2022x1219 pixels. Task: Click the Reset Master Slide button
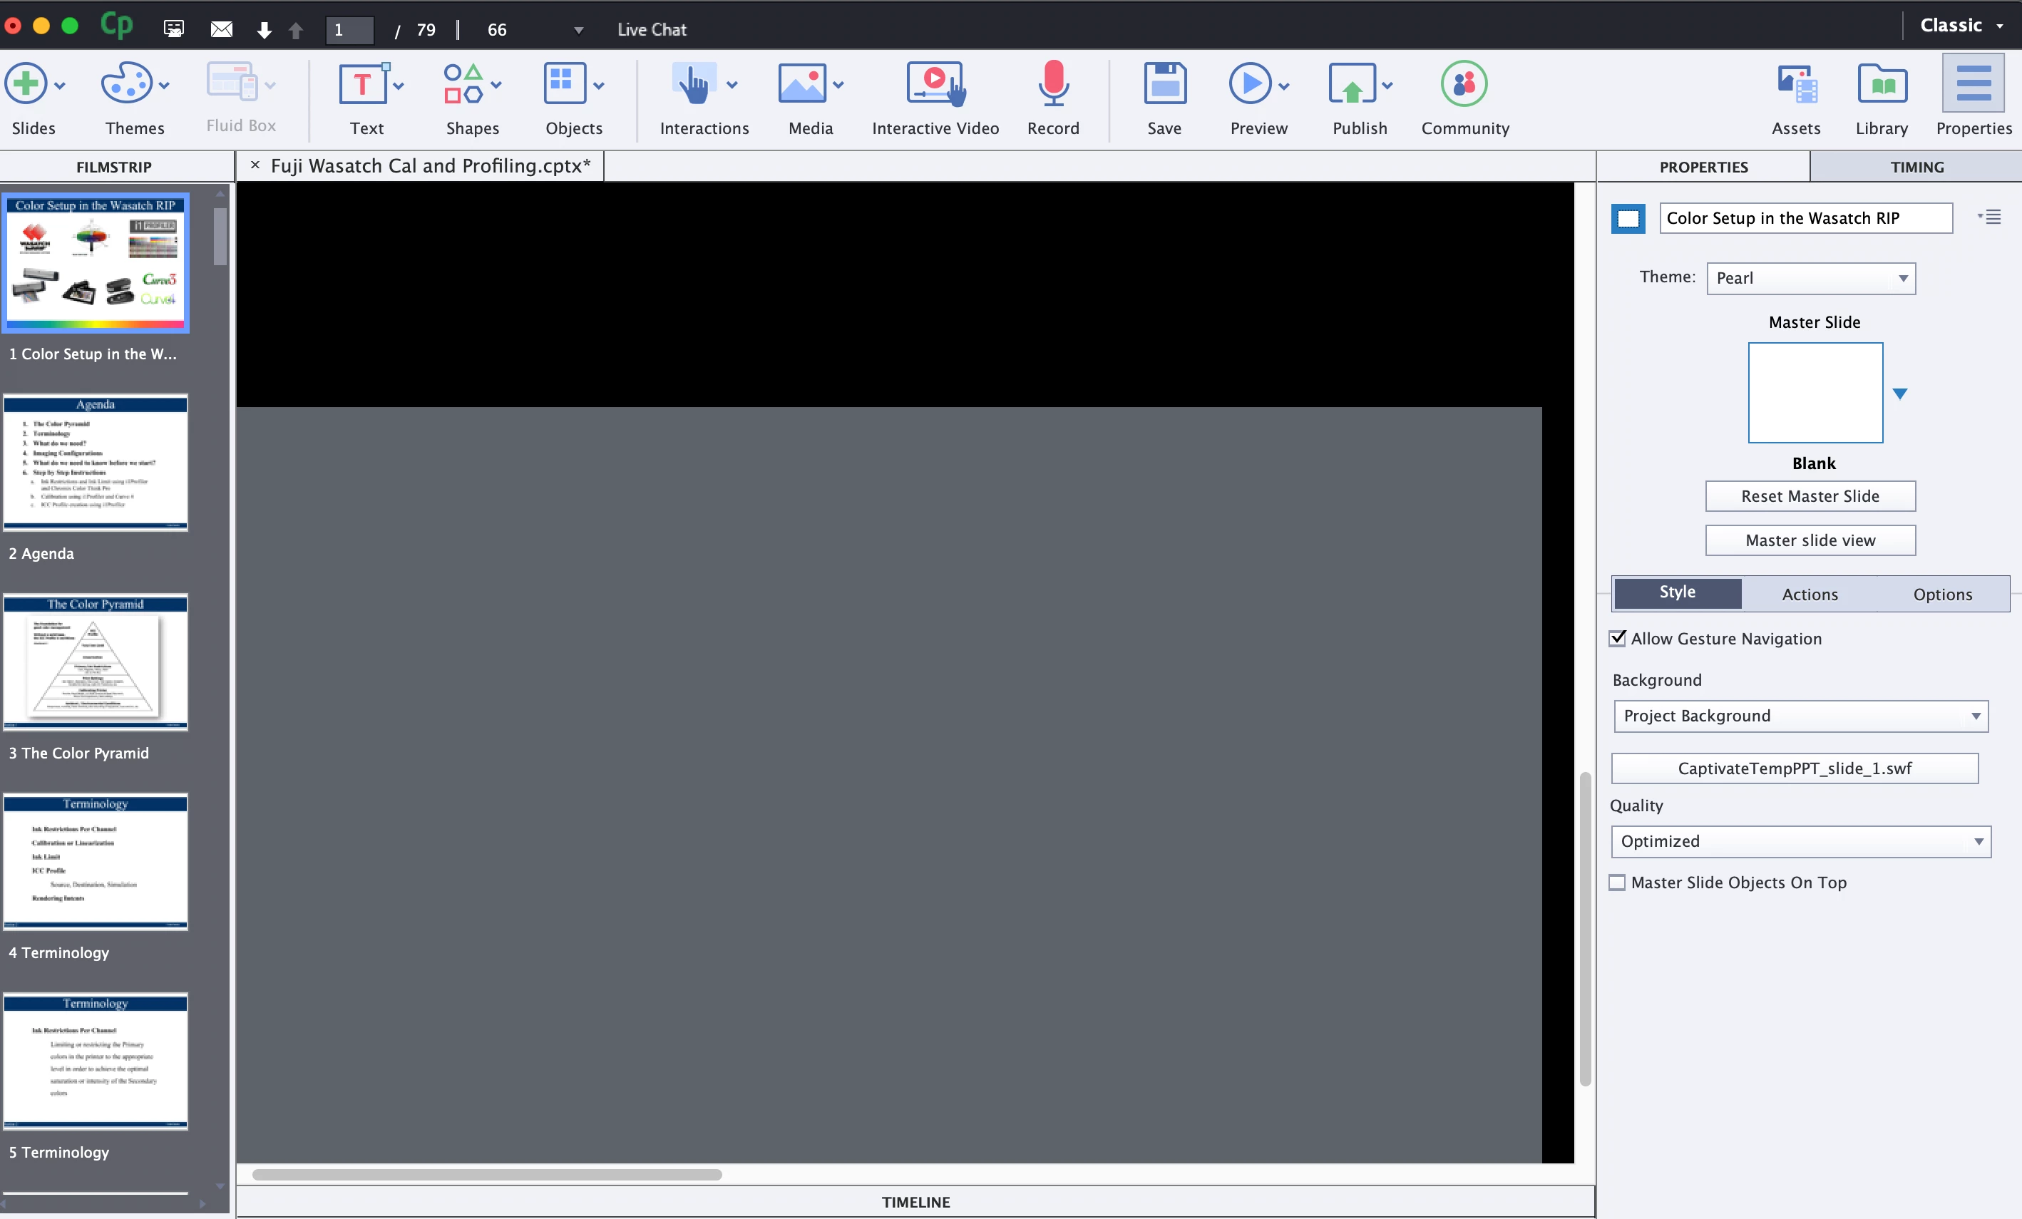[x=1810, y=496]
